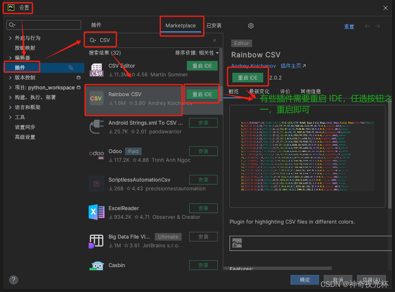395x292 pixels.
Task: Click project-level icon next to 版本控制
Action: 79,78
